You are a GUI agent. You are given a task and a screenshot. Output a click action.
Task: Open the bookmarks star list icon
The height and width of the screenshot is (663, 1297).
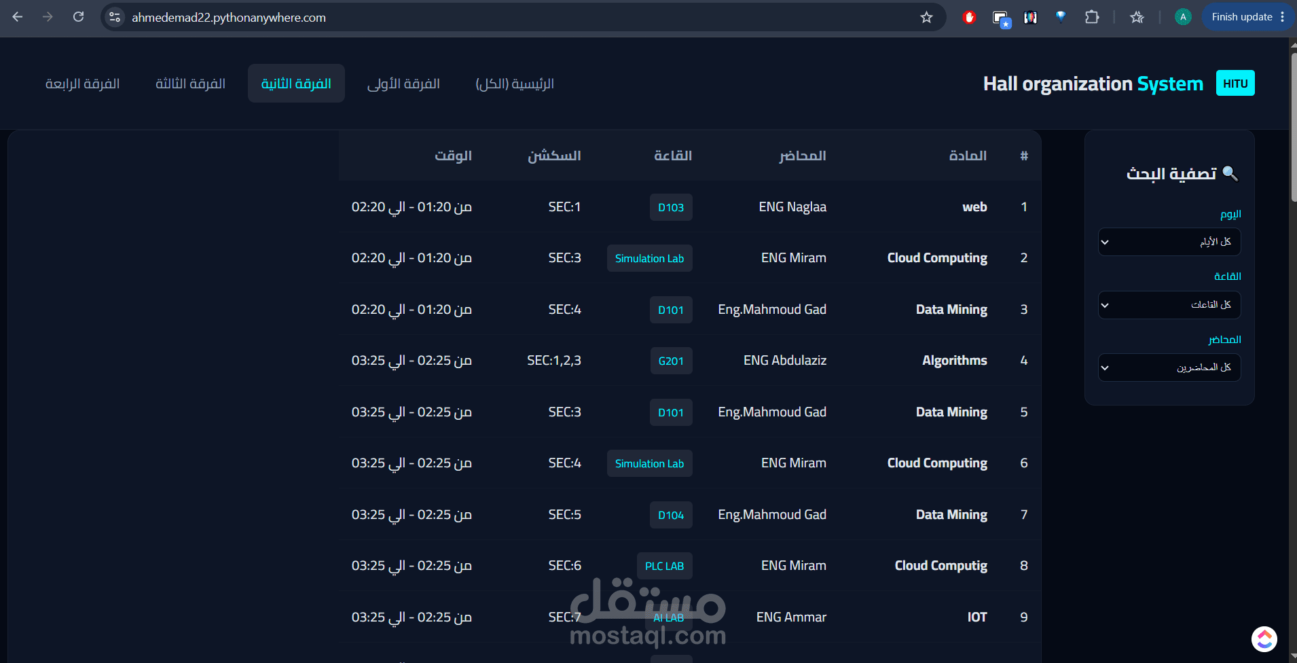point(1137,17)
